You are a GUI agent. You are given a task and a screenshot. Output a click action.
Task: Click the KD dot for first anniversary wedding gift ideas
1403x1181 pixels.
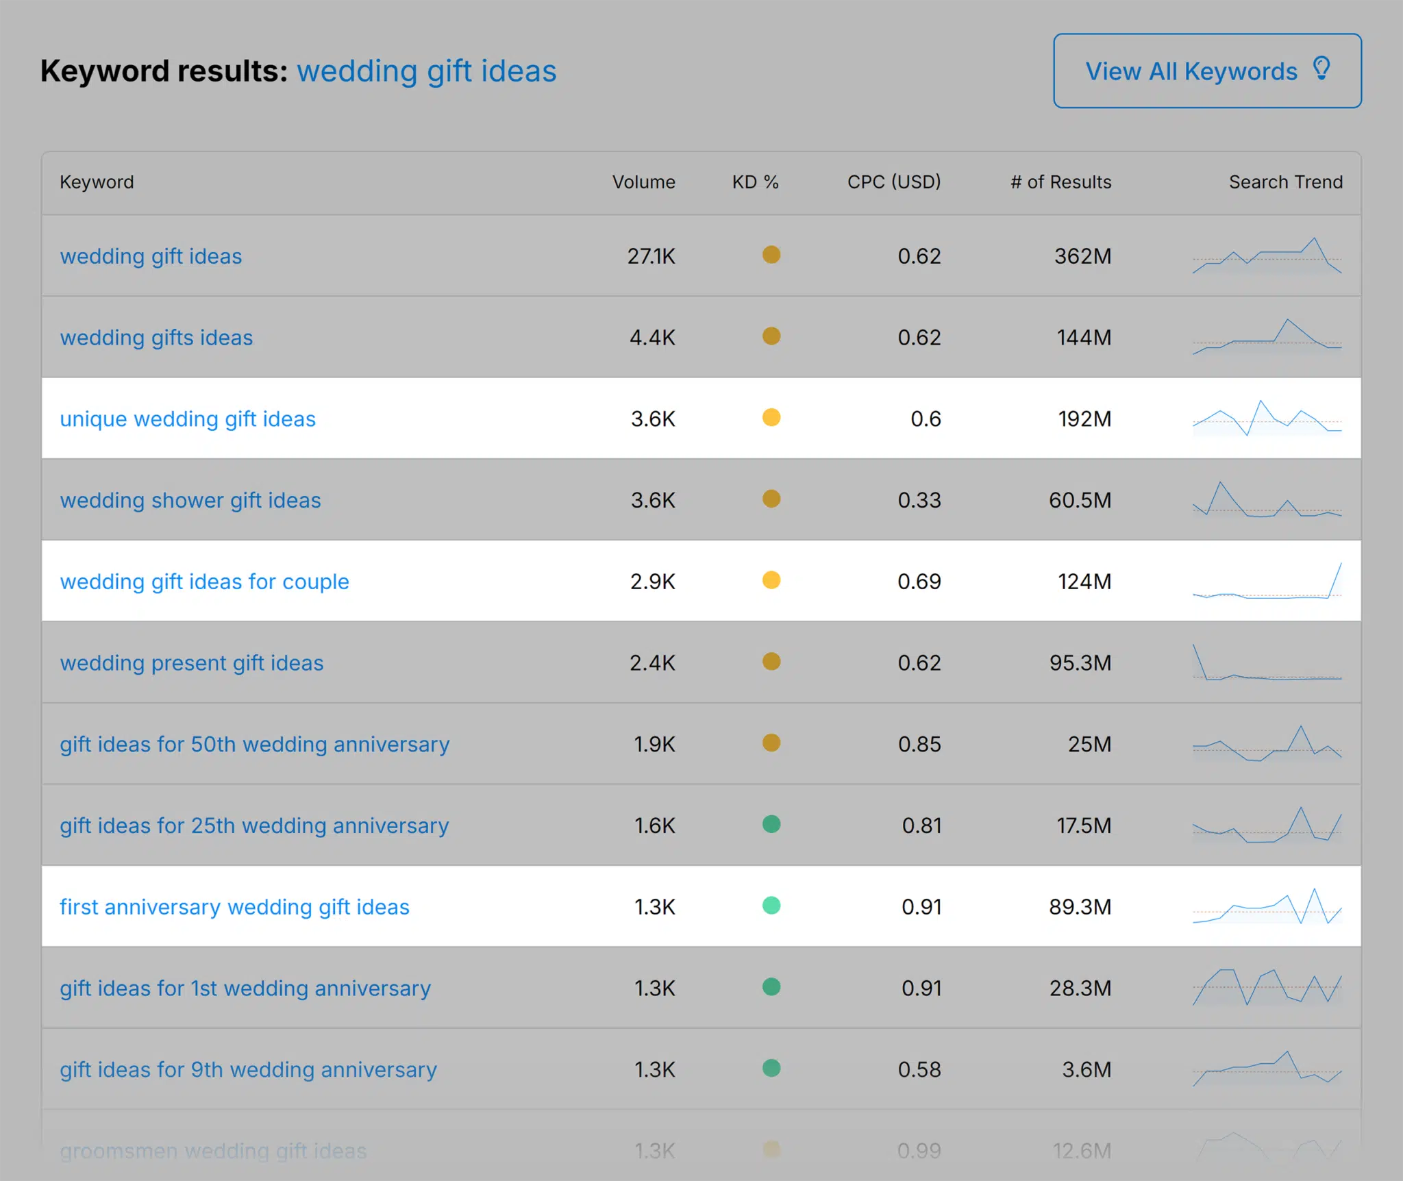pyautogui.click(x=771, y=906)
